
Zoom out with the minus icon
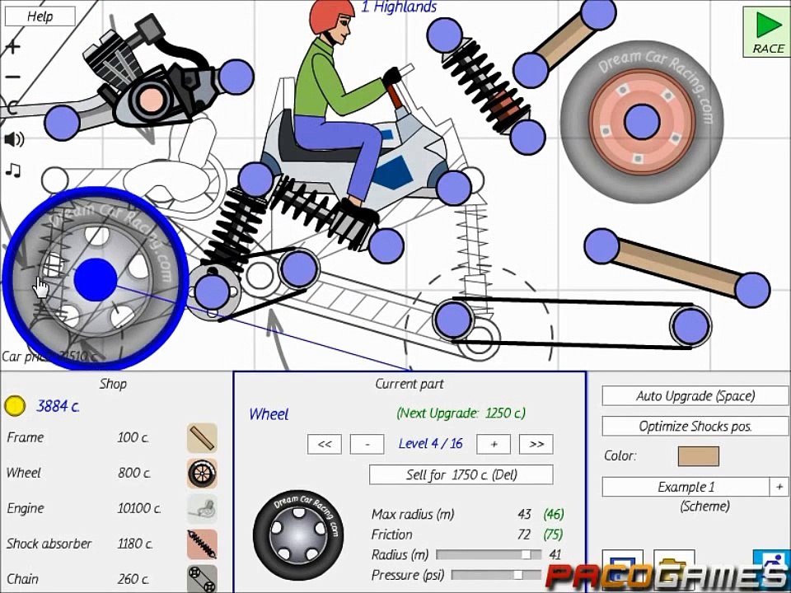pyautogui.click(x=13, y=77)
